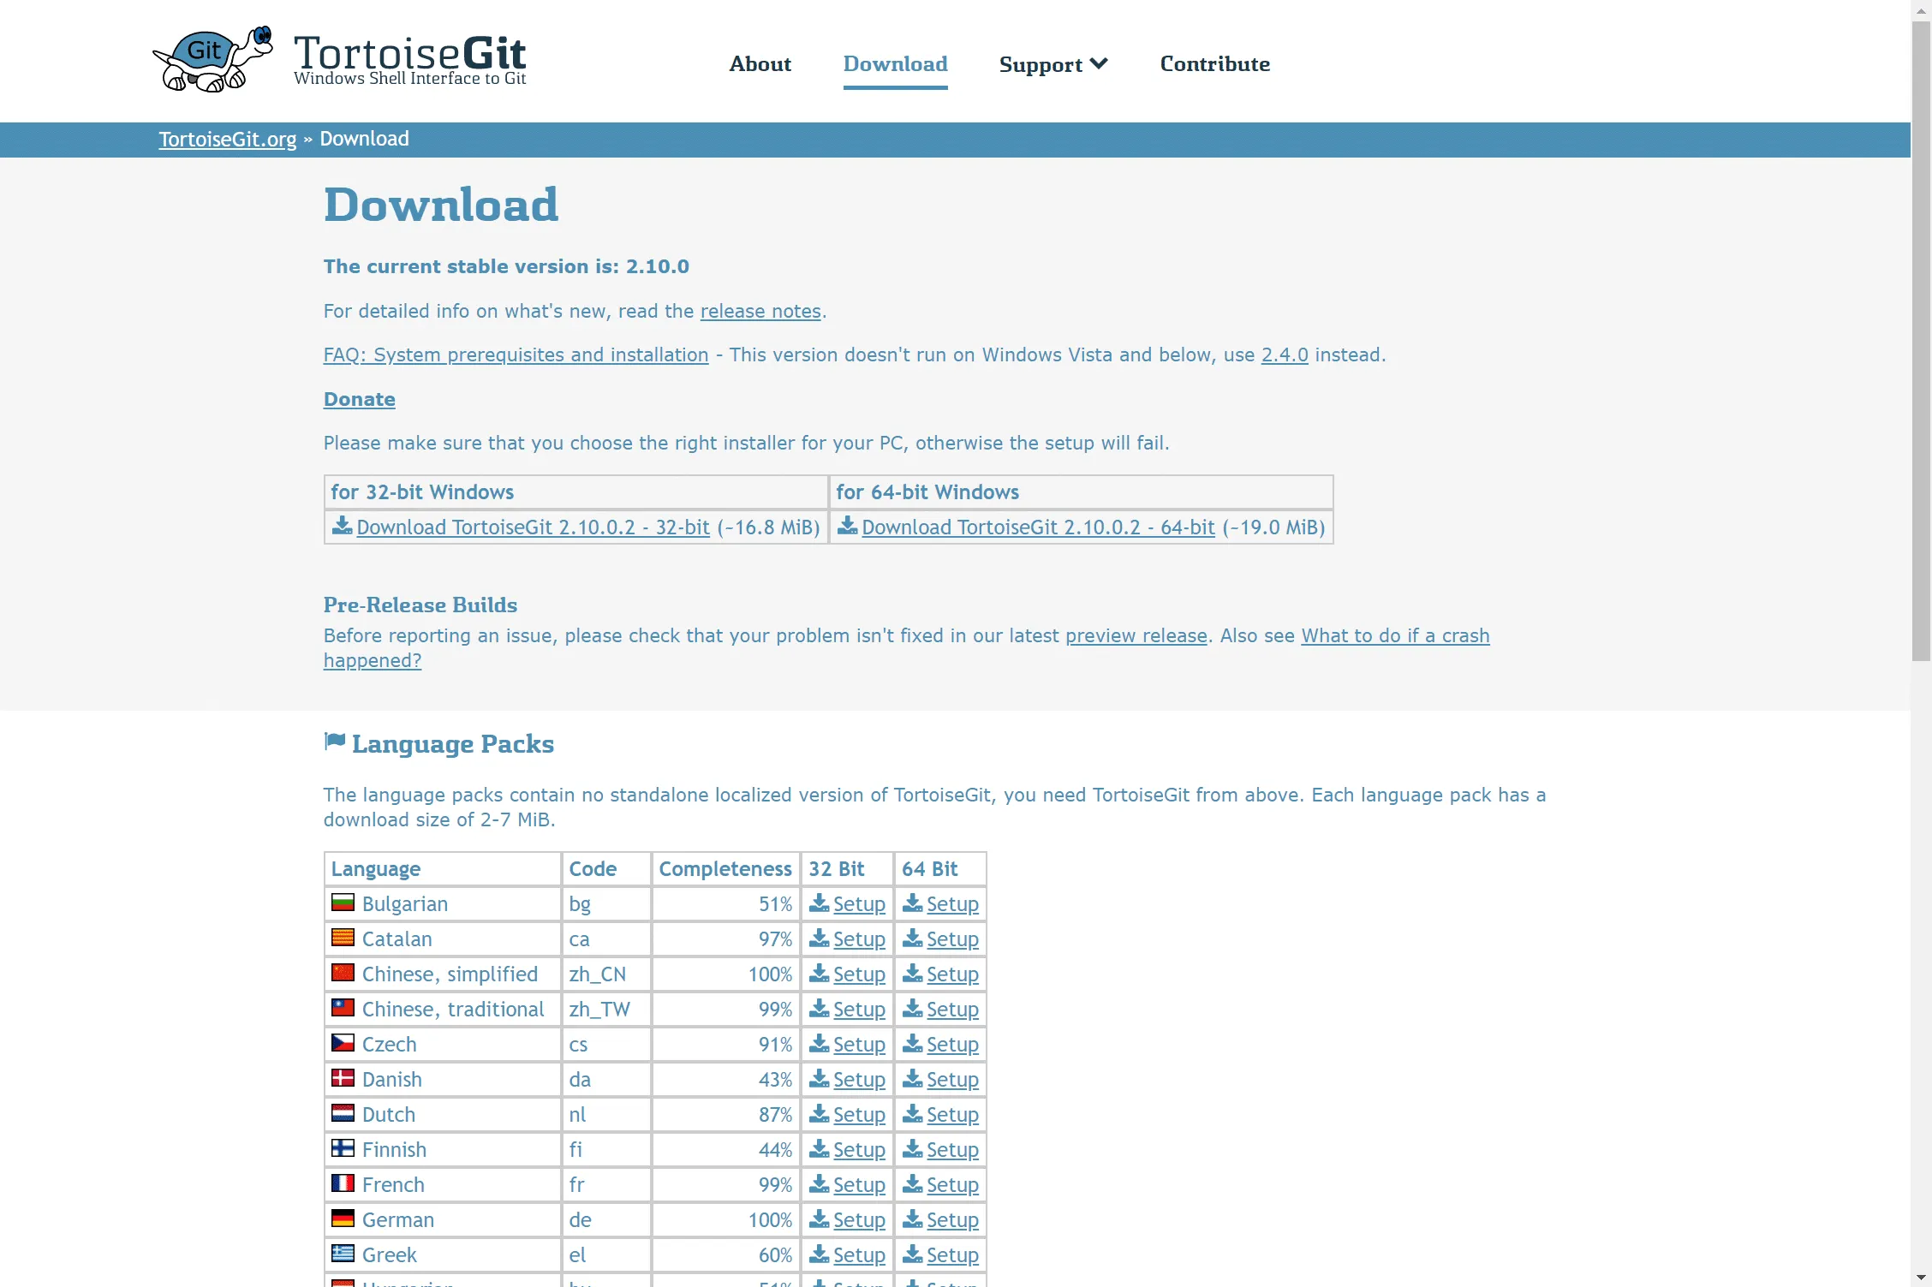1932x1287 pixels.
Task: Click the Czech flag icon
Action: (x=343, y=1043)
